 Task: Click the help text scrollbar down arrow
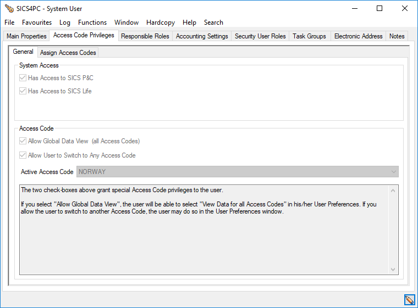pyautogui.click(x=393, y=270)
